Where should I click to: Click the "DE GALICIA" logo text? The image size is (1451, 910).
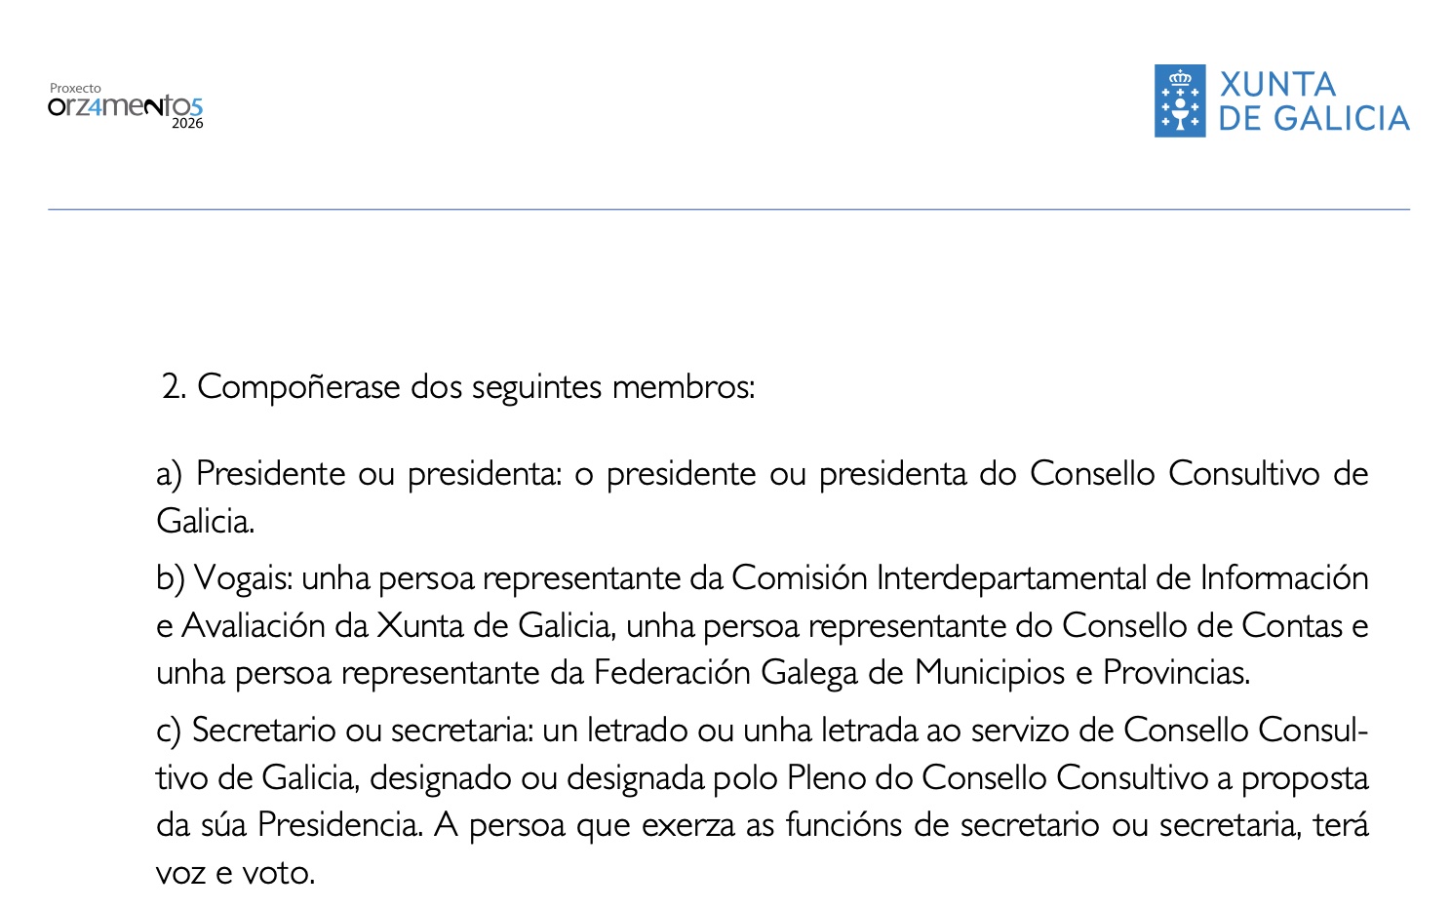point(1314,119)
